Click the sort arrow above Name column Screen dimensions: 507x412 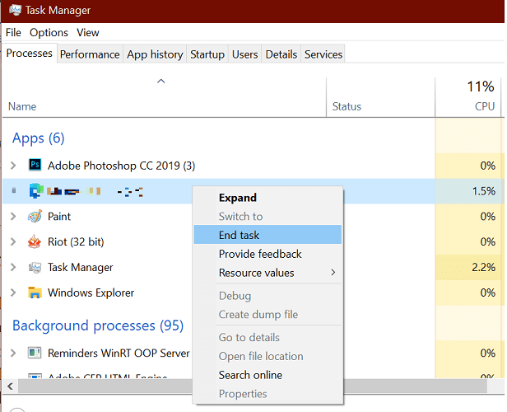pyautogui.click(x=161, y=82)
